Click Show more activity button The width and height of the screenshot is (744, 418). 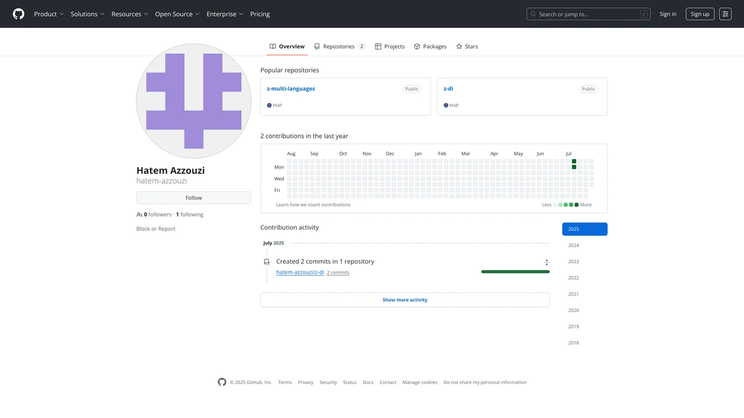pos(405,300)
